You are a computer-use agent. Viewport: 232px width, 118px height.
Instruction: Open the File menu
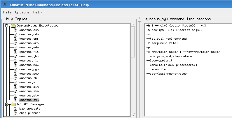coord(7,12)
